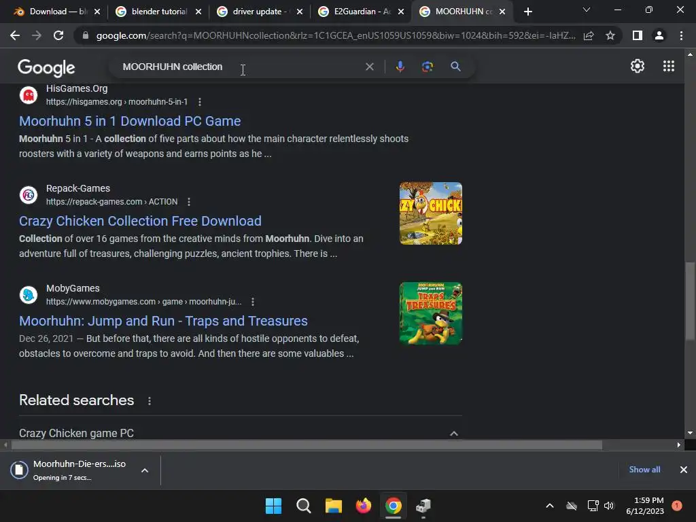Screen dimensions: 696x522
Task: Search by image with Google Lens
Action: [x=428, y=67]
